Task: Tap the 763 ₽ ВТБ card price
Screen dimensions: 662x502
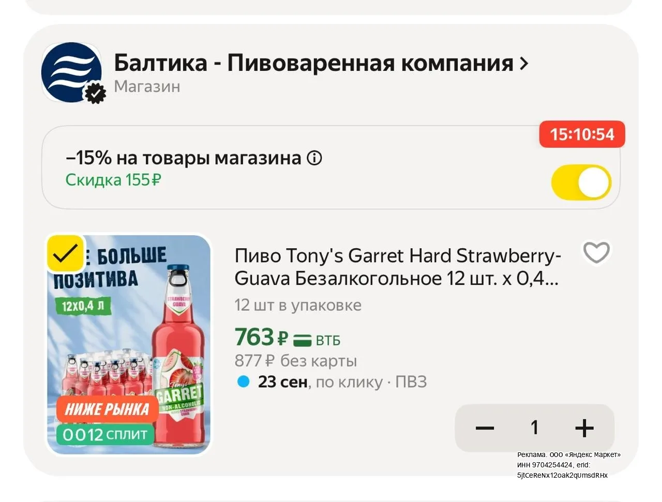Action: 288,338
